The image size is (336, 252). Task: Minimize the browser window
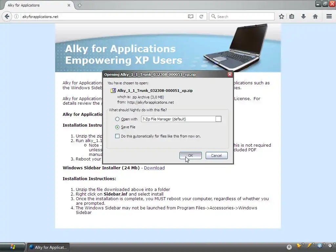pyautogui.click(x=318, y=4)
